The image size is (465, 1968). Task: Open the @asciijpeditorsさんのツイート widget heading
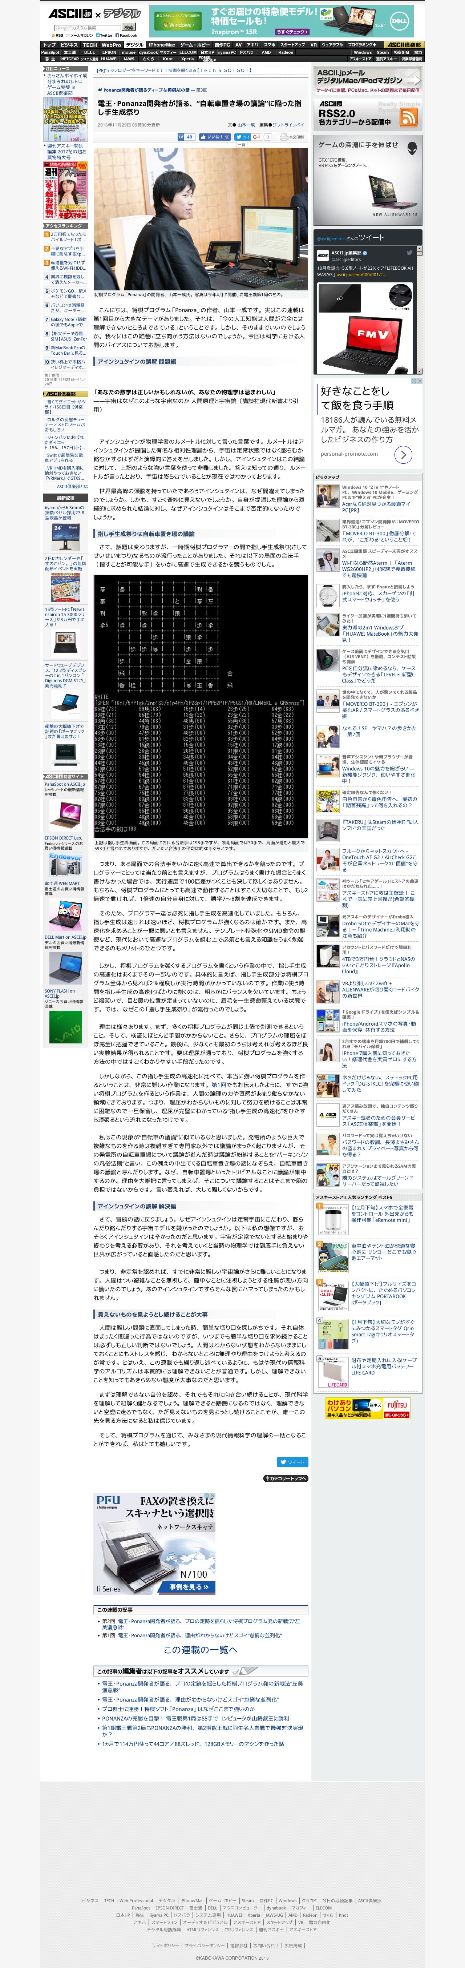coord(351,238)
